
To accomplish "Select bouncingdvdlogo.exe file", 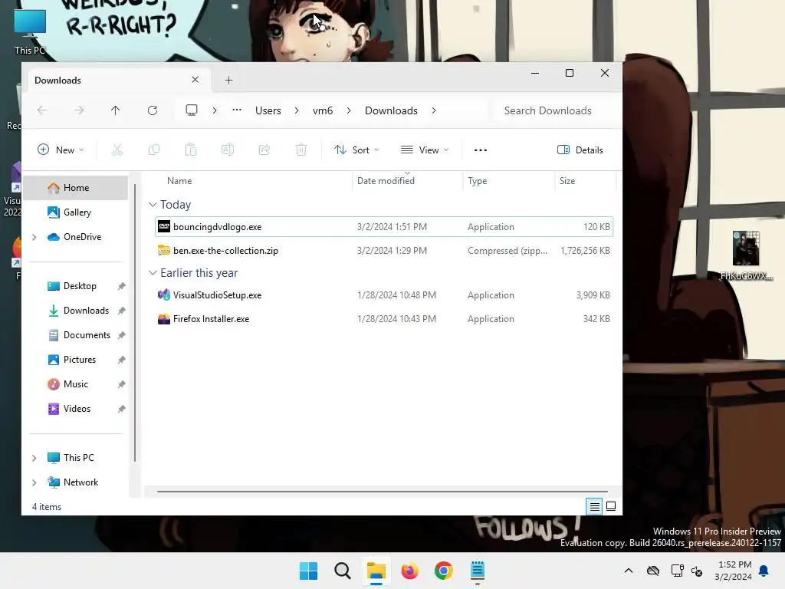I will pos(384,227).
